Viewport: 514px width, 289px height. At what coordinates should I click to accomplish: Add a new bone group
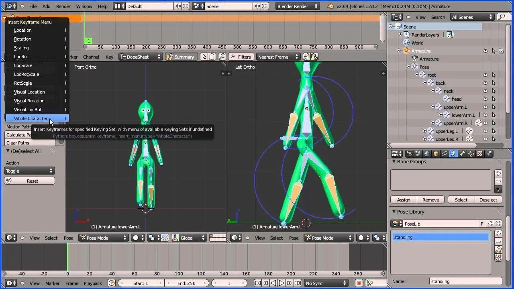coord(498,173)
